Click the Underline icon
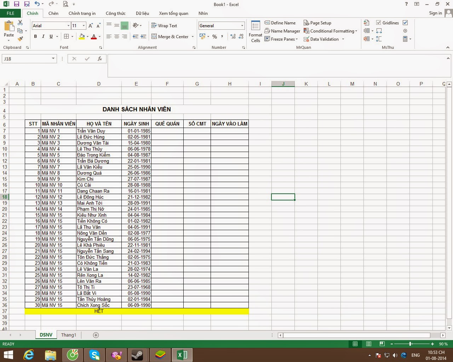453x362 pixels. 51,36
